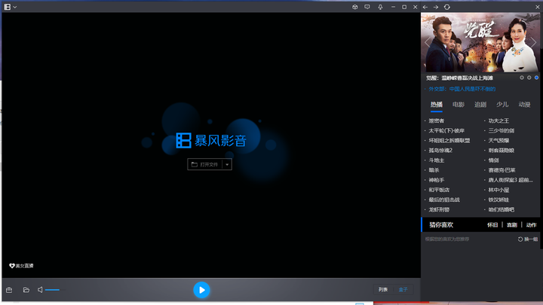This screenshot has width=543, height=305.
Task: Mute the volume speaker icon
Action: 40,290
